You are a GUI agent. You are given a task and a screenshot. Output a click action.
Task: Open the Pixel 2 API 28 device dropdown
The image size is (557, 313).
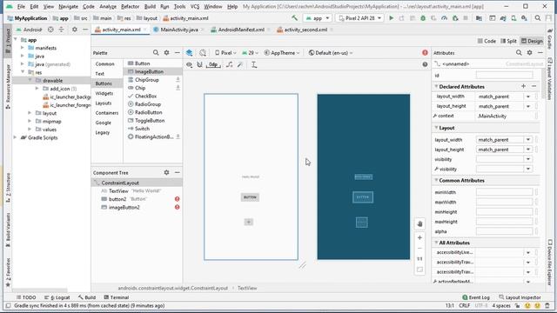[x=359, y=18]
